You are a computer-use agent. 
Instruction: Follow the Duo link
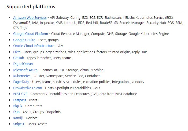(16, 112)
